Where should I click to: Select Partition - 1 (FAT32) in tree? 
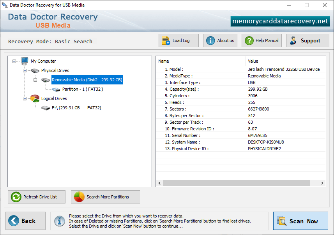click(x=83, y=89)
